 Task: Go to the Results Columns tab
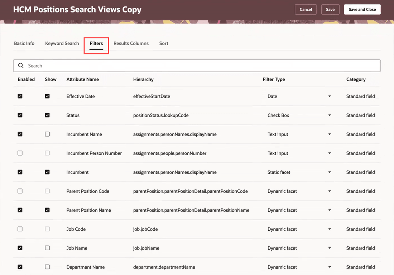[x=131, y=43]
